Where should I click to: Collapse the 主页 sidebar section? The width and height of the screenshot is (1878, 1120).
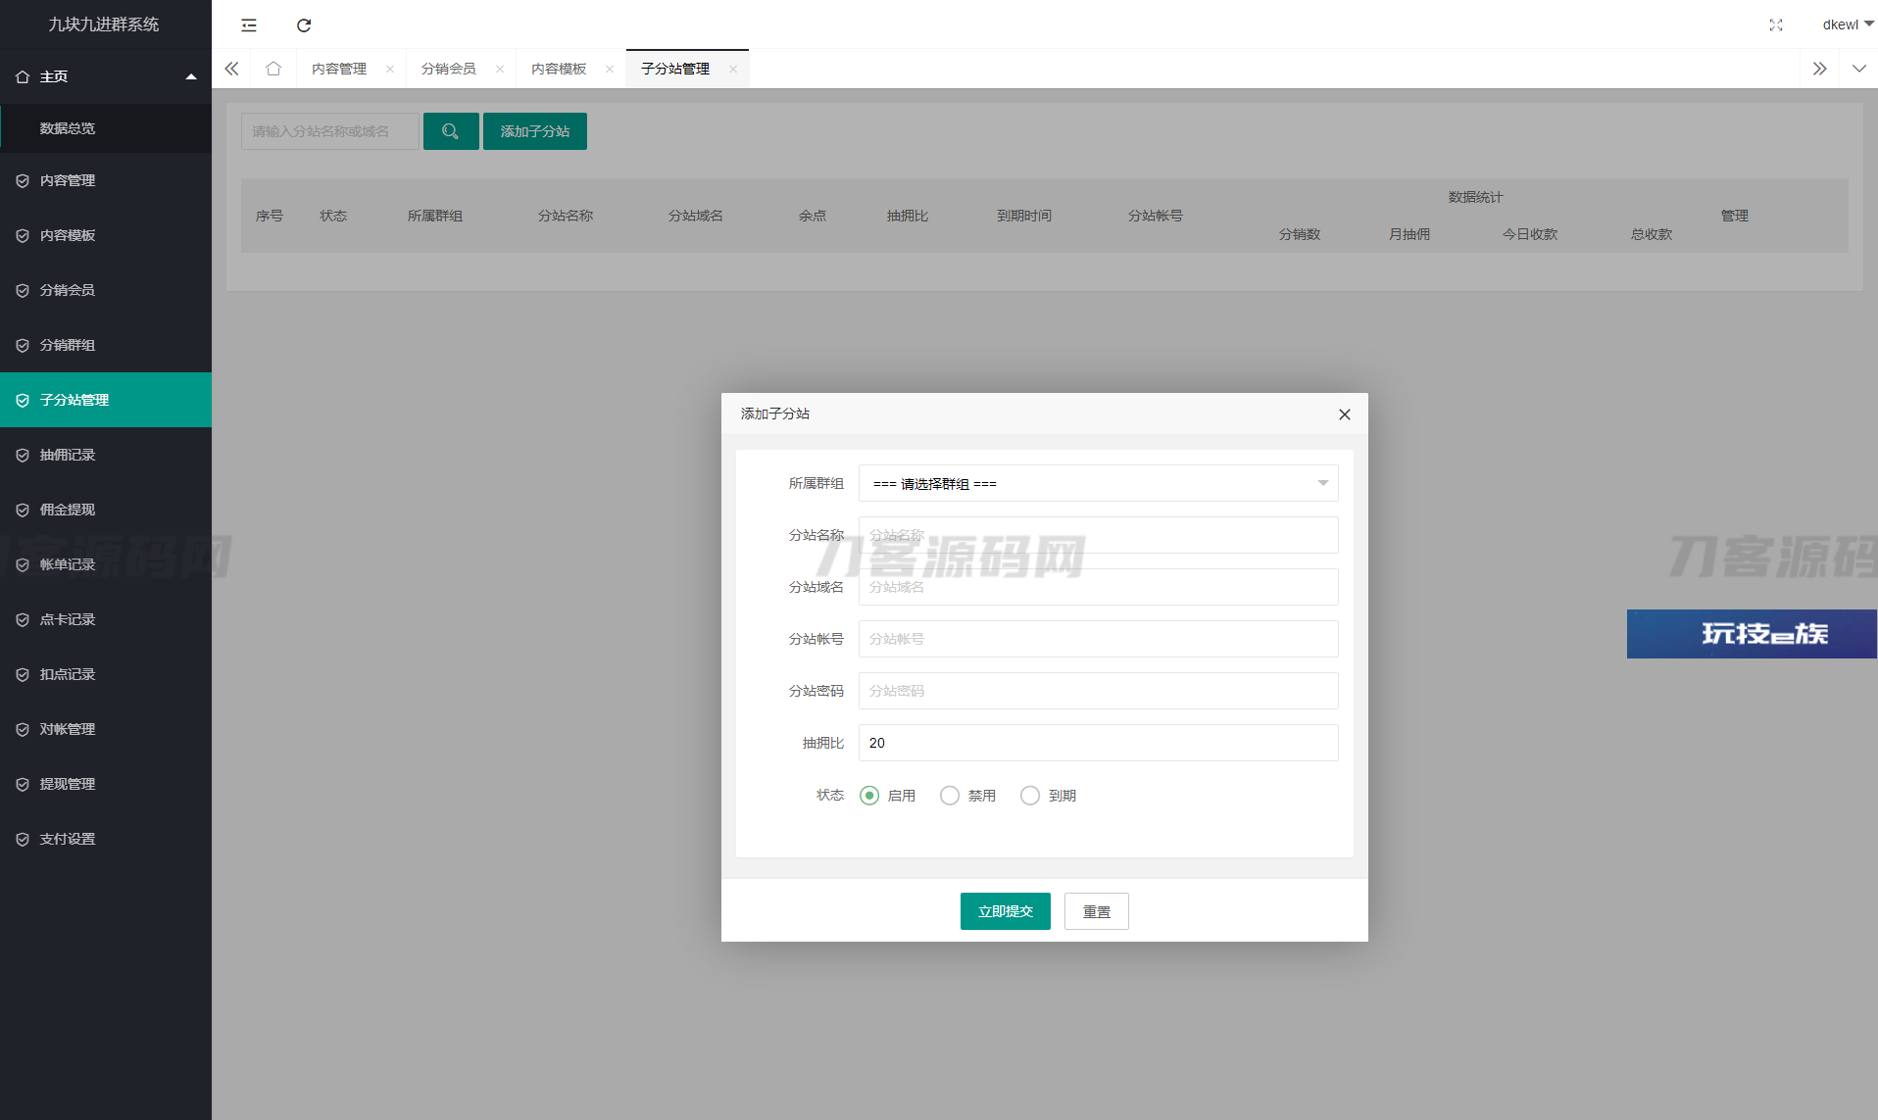coord(106,76)
